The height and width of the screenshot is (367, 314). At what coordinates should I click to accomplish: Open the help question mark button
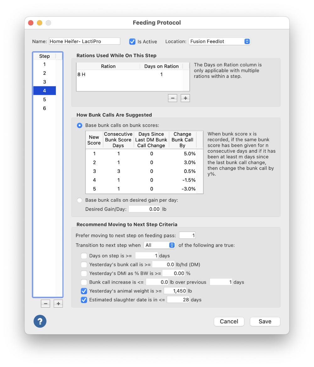[40, 321]
